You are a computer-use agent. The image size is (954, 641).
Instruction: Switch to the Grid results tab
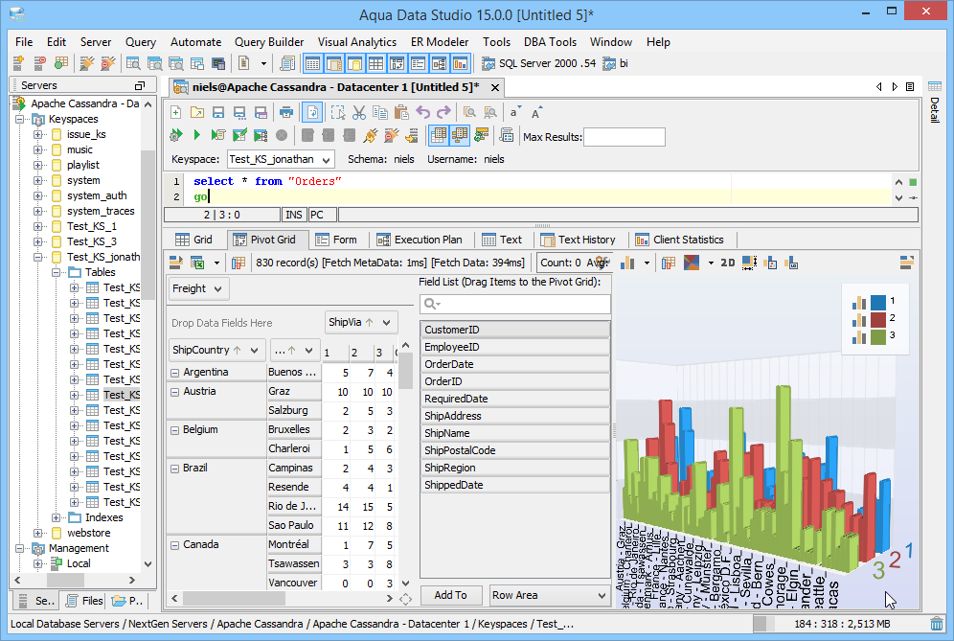pos(194,240)
